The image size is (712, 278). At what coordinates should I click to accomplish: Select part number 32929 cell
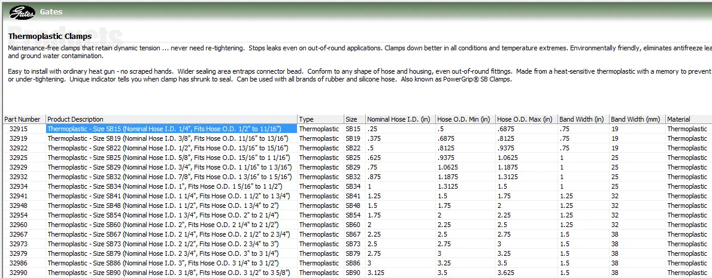click(x=24, y=167)
